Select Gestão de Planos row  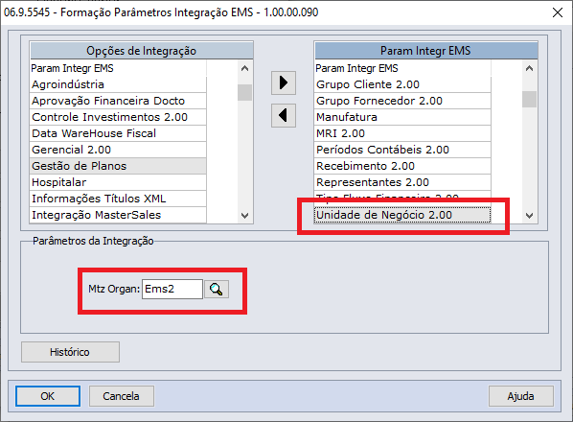point(119,166)
